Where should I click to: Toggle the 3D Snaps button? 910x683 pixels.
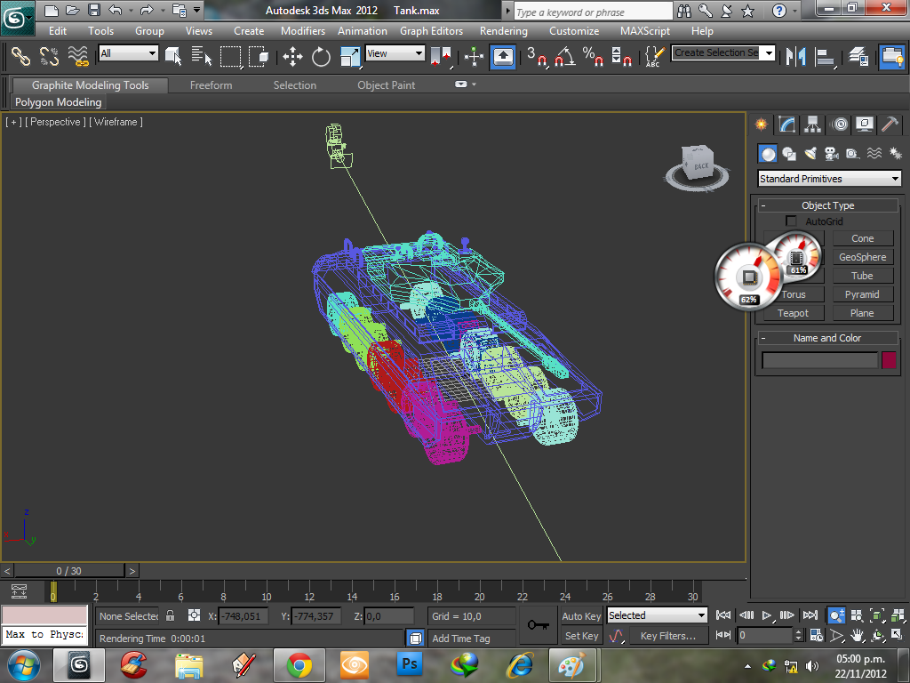[x=537, y=56]
